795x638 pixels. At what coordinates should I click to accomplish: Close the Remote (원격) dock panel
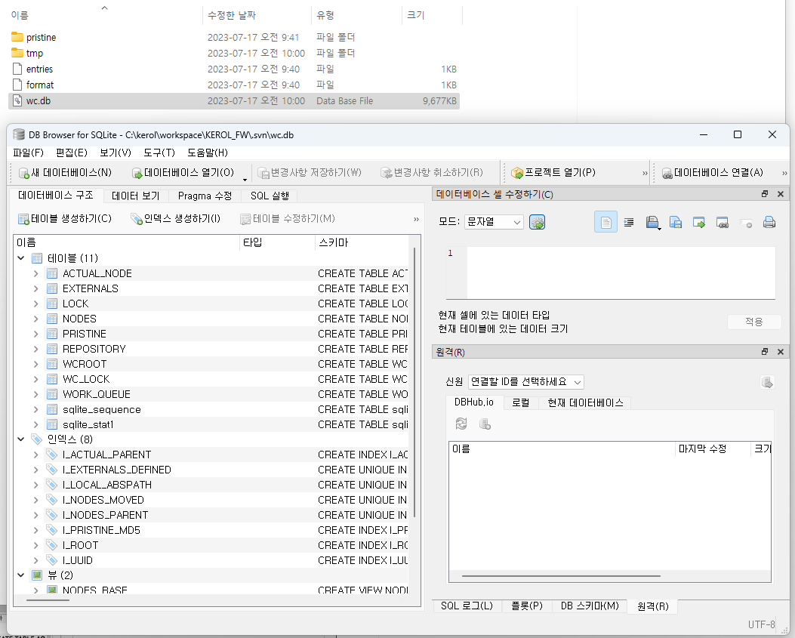(781, 351)
